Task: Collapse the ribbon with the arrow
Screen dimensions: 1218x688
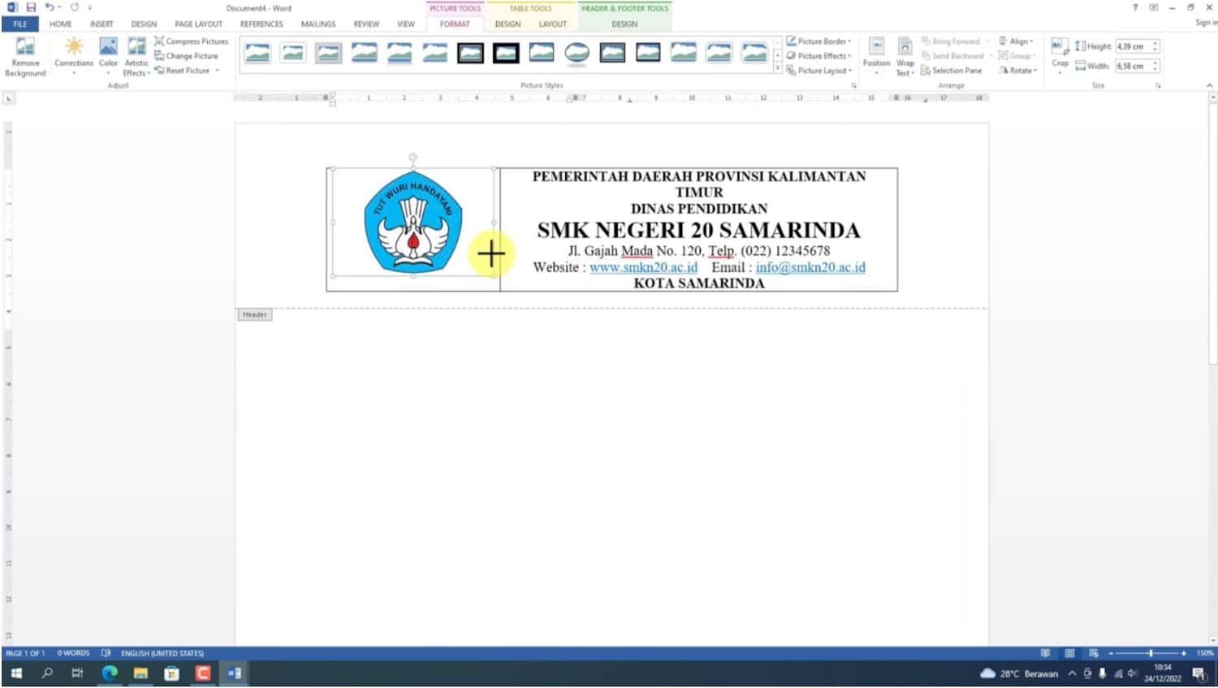Action: pyautogui.click(x=1209, y=85)
